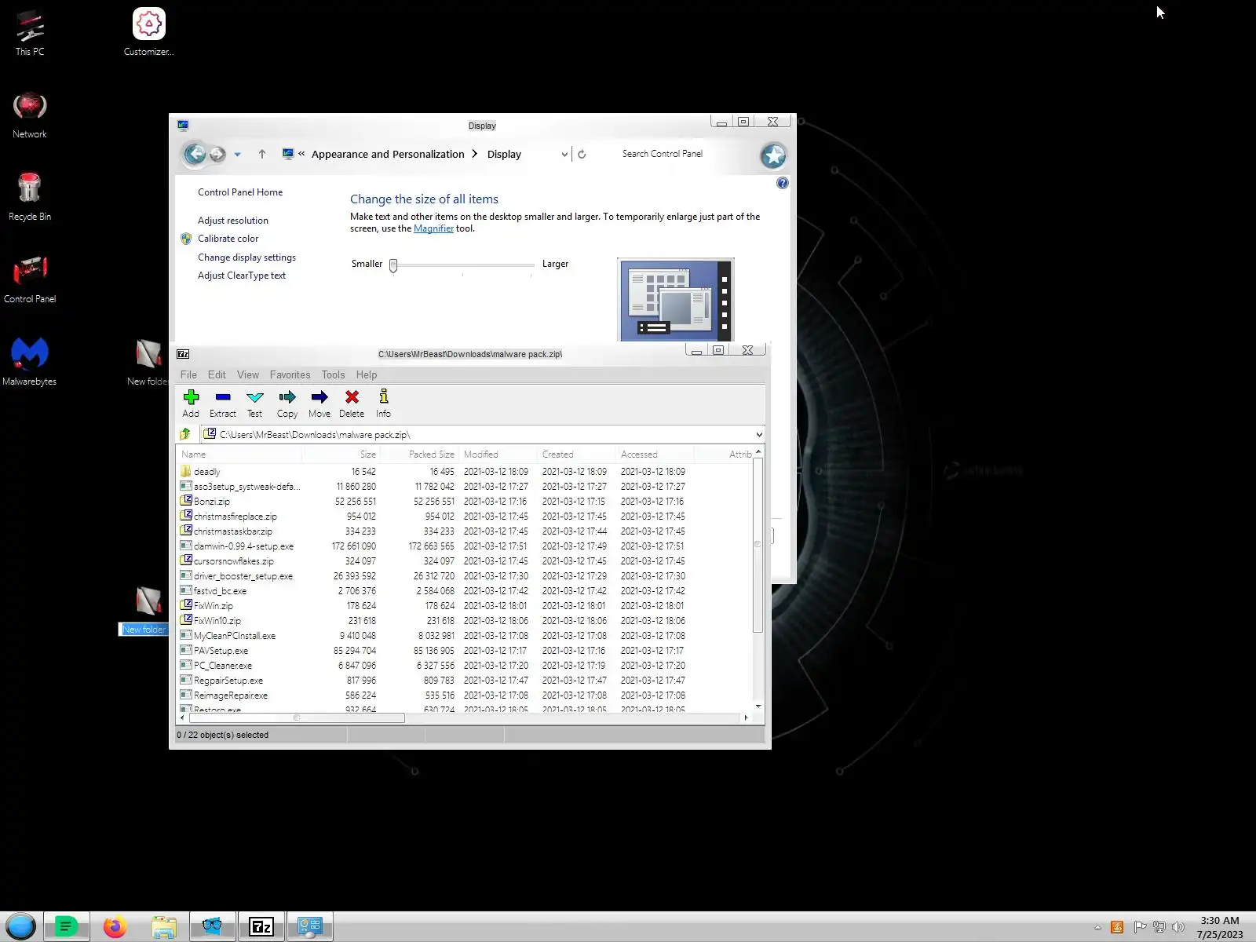The width and height of the screenshot is (1256, 942).
Task: Open recent pages dropdown beside the Forward arrow
Action: click(x=237, y=155)
